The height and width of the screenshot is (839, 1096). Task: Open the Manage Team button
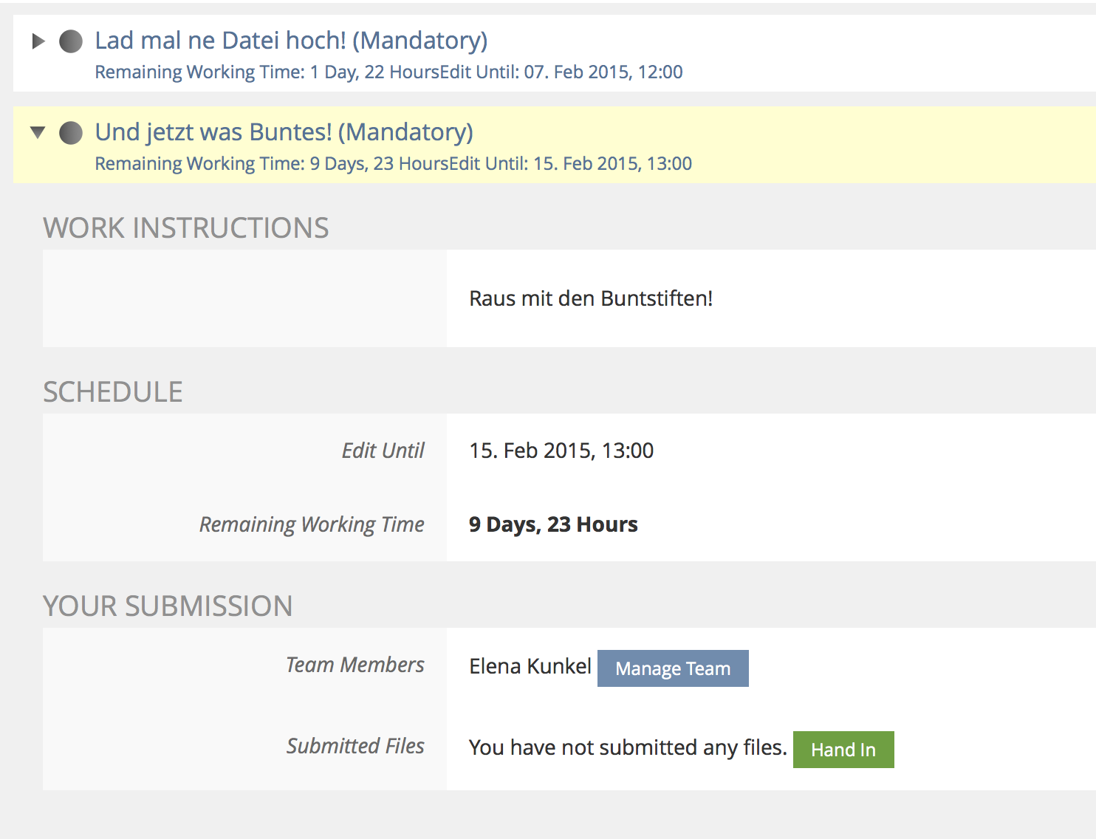672,668
